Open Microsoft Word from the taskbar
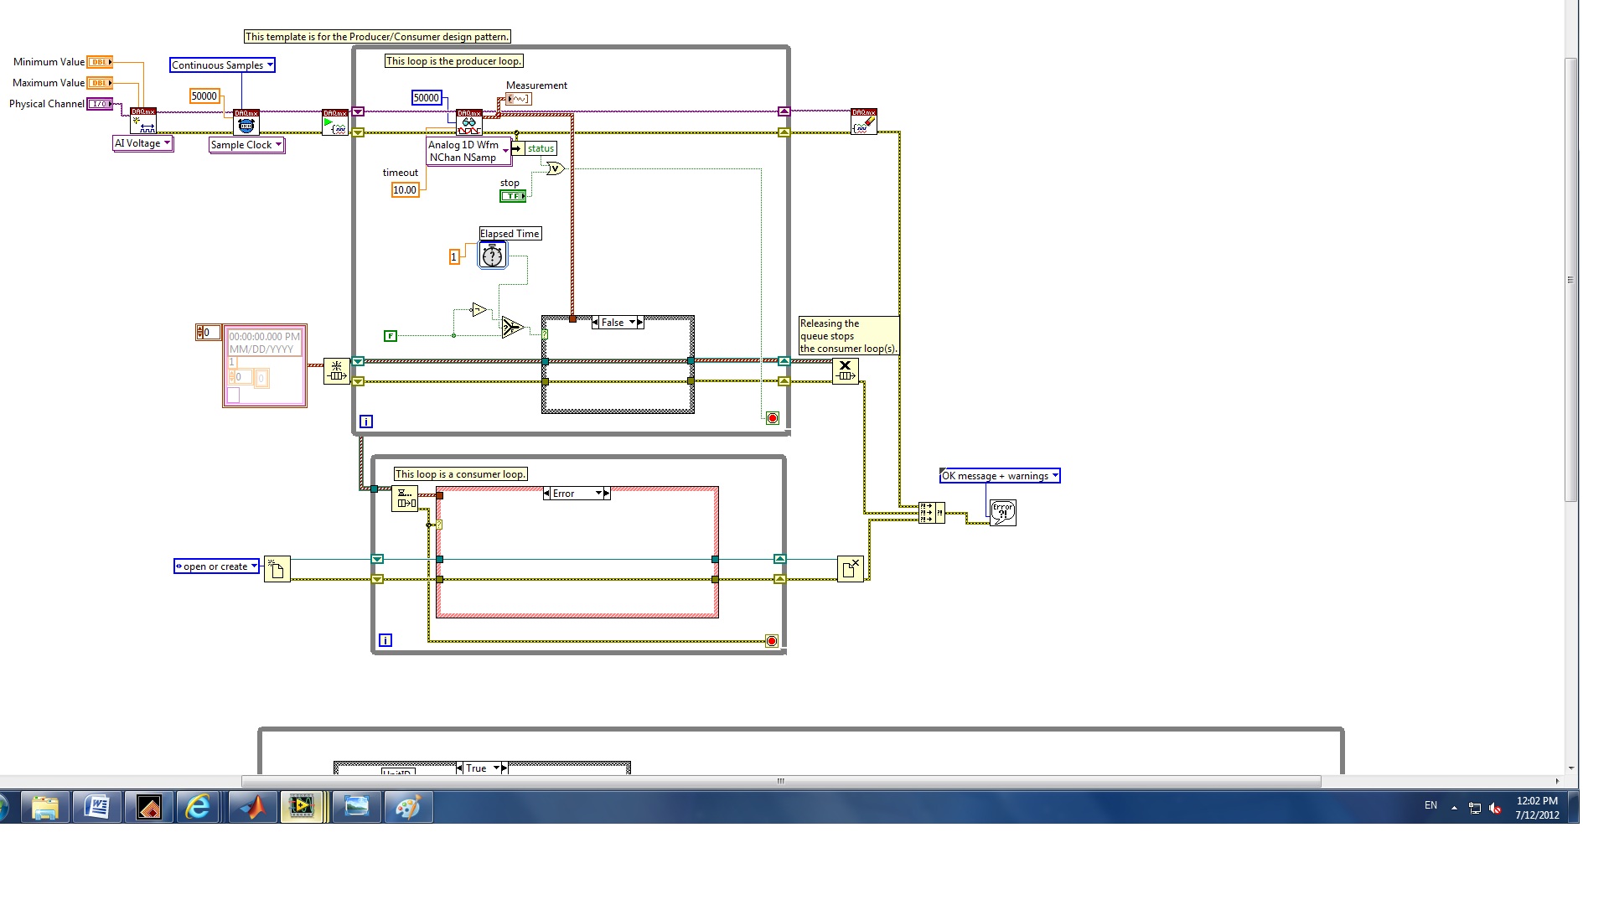Screen dimensions: 1609x905 [x=97, y=807]
